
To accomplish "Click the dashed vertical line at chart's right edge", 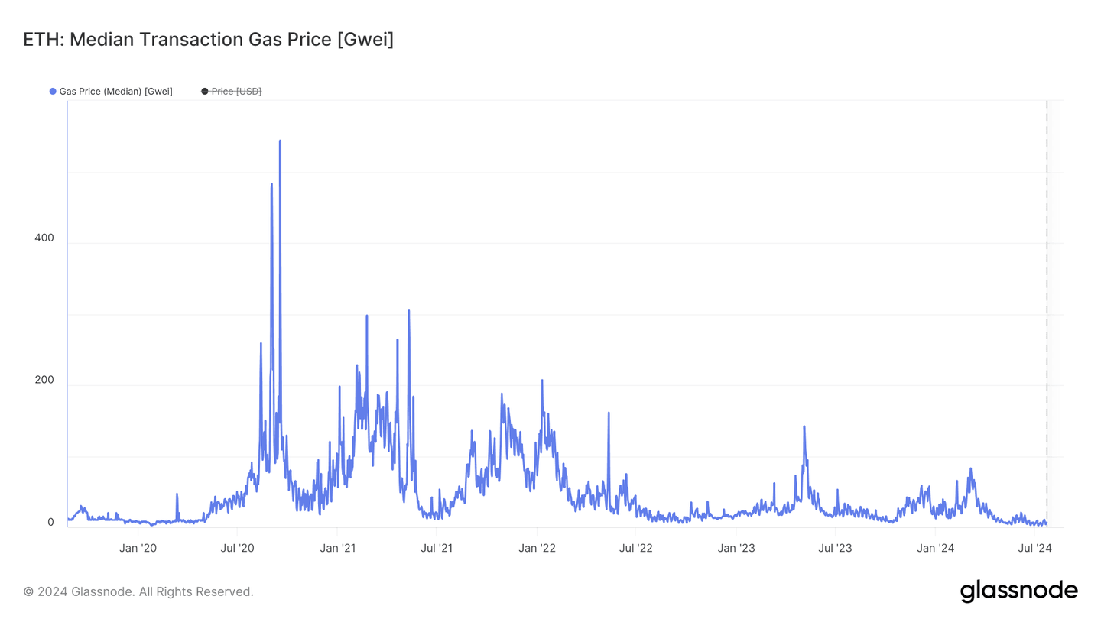I will pos(1047,306).
